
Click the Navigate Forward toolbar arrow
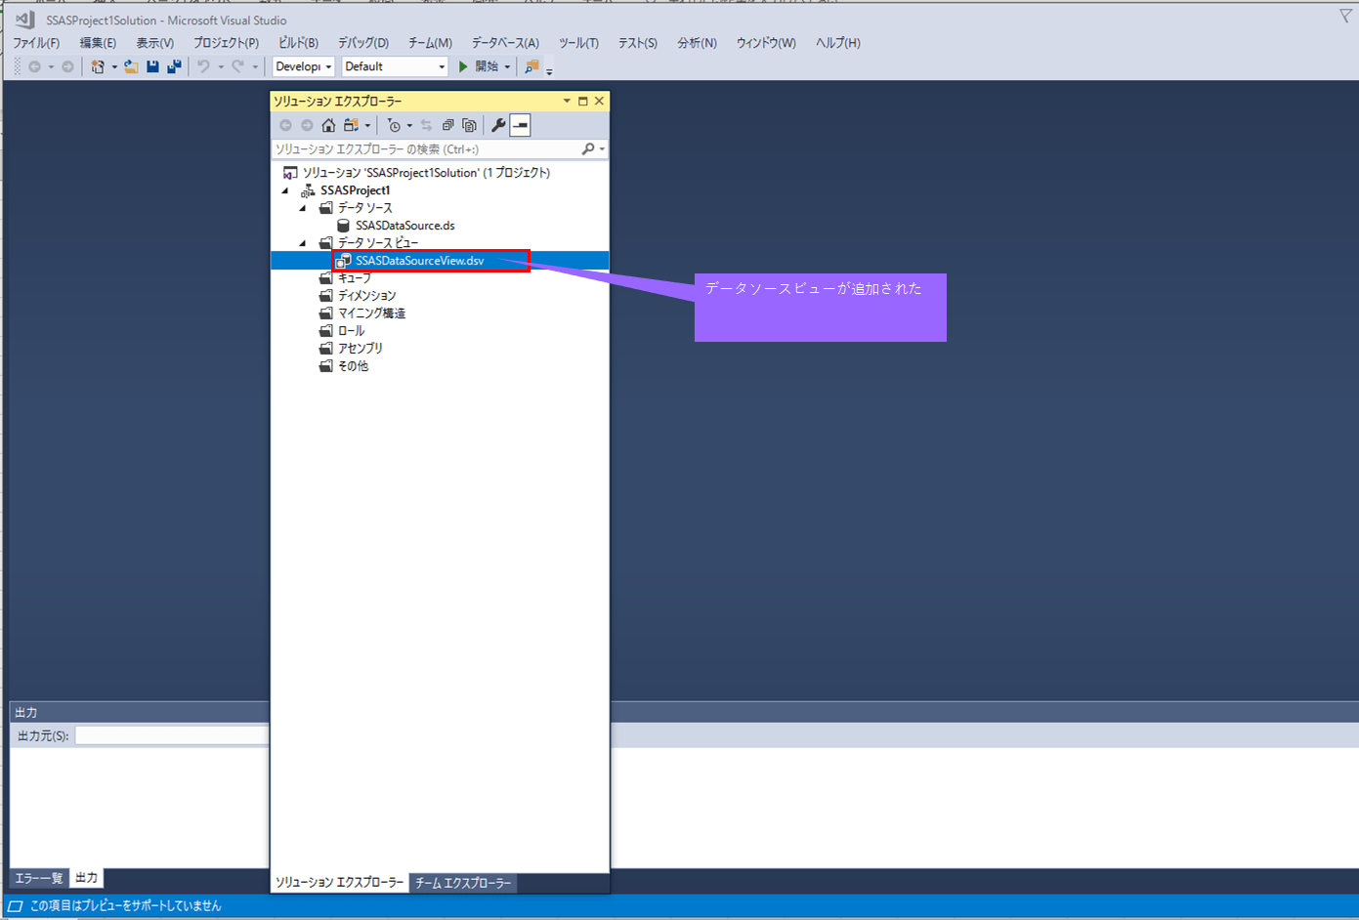click(x=67, y=66)
